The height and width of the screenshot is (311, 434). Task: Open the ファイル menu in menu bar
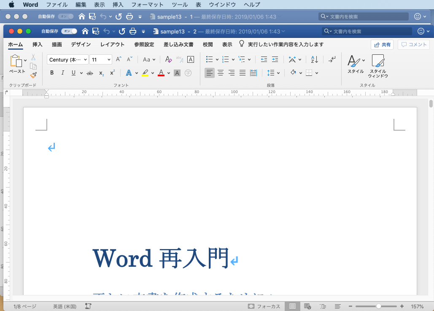click(x=57, y=5)
